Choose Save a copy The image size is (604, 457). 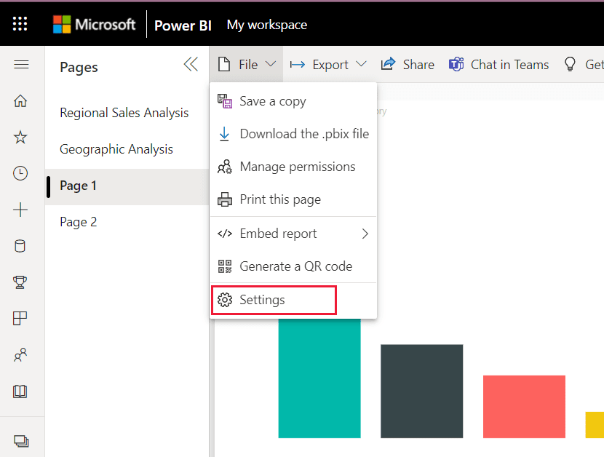pos(293,101)
